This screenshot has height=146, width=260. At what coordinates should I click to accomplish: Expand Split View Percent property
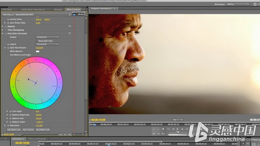[5, 48]
